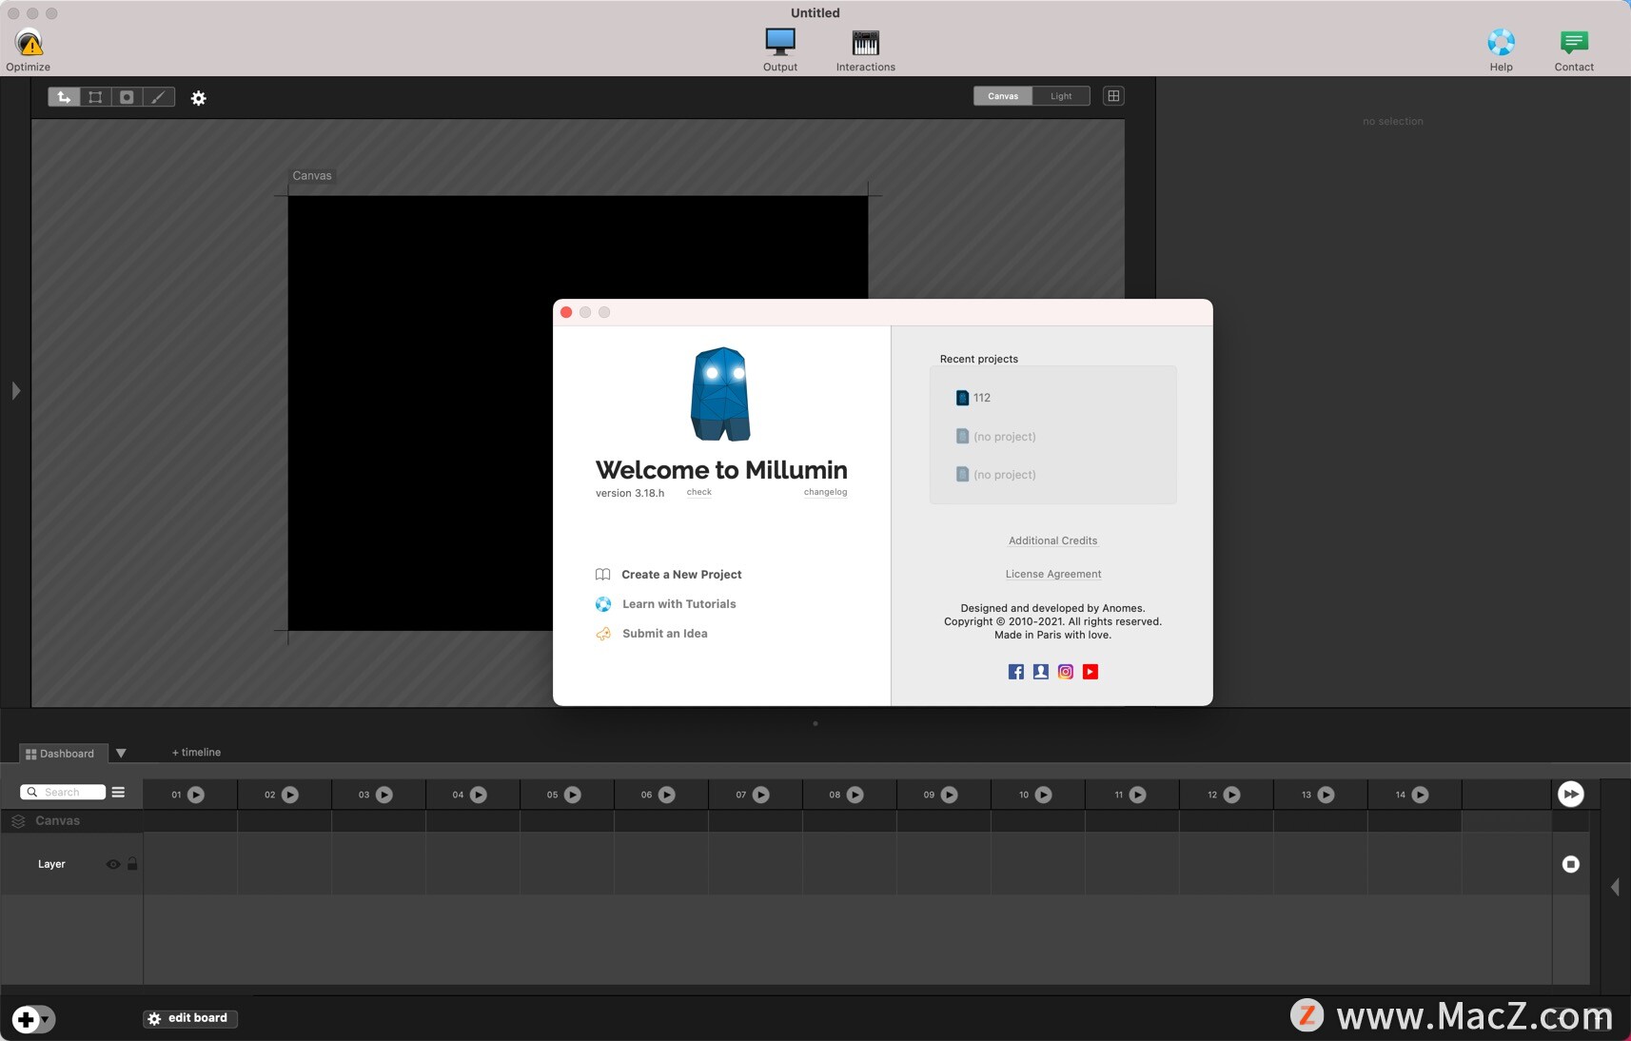Open the add button dropdown arrow
Image resolution: width=1631 pixels, height=1041 pixels.
pos(46,1019)
